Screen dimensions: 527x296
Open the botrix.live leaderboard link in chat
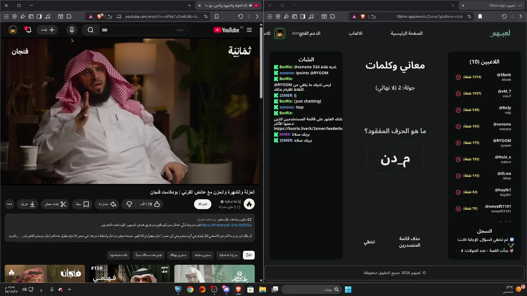[x=308, y=128]
